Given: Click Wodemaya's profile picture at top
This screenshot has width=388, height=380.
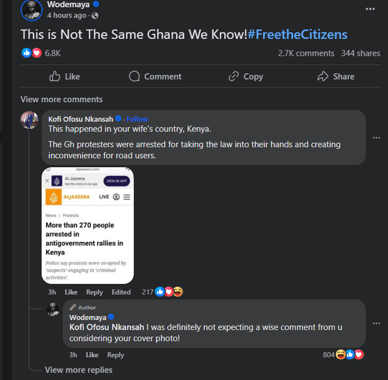Looking at the screenshot, I should (31, 9).
